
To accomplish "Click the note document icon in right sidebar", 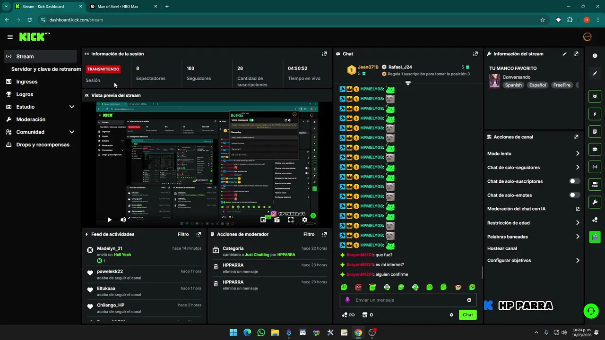I will (x=595, y=131).
